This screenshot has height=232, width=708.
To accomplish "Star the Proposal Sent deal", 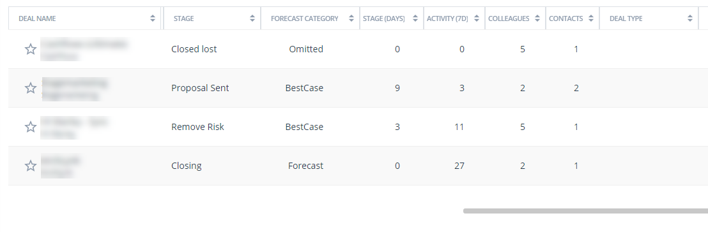I will [30, 88].
